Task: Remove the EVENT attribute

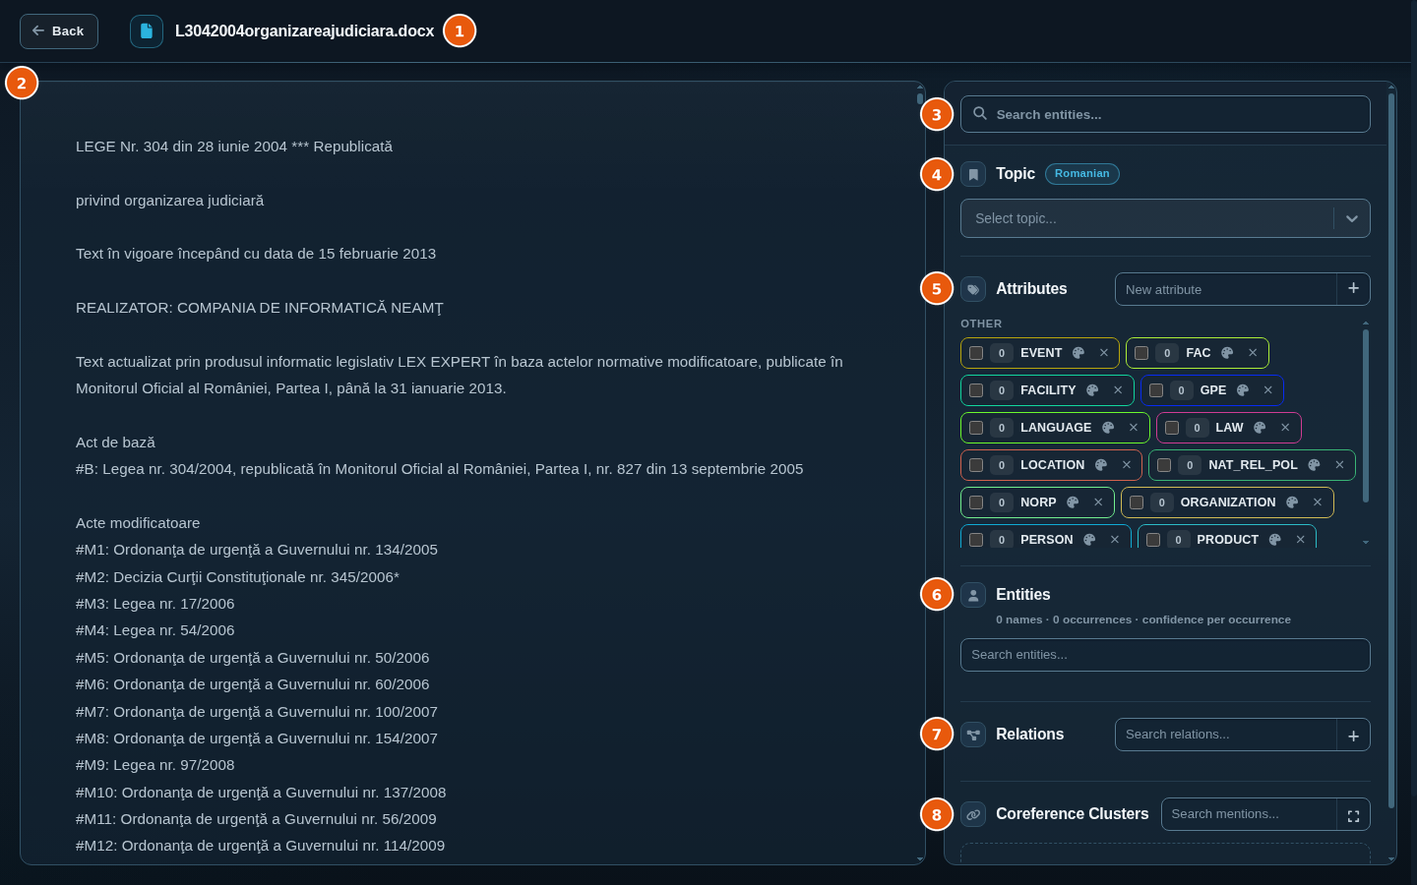Action: pos(1104,353)
